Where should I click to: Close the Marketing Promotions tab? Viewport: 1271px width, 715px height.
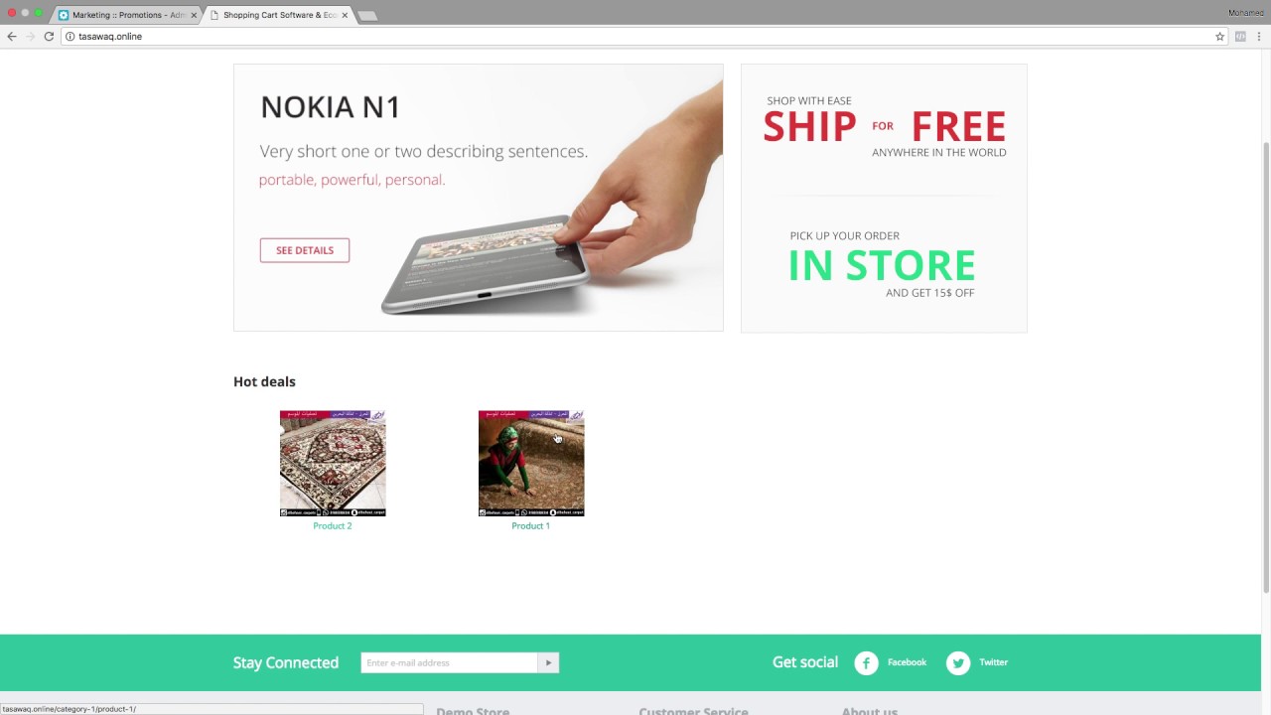tap(193, 15)
